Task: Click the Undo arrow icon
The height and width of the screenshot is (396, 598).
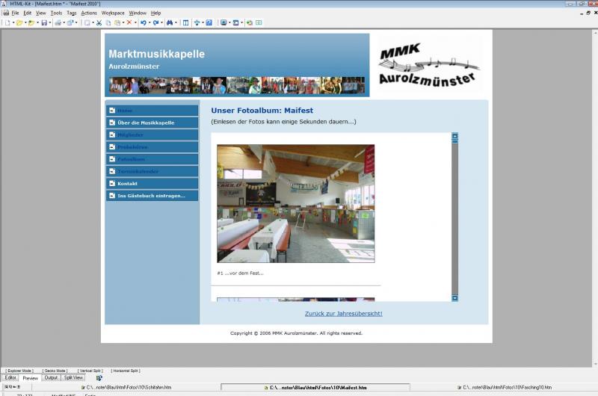Action: point(143,23)
